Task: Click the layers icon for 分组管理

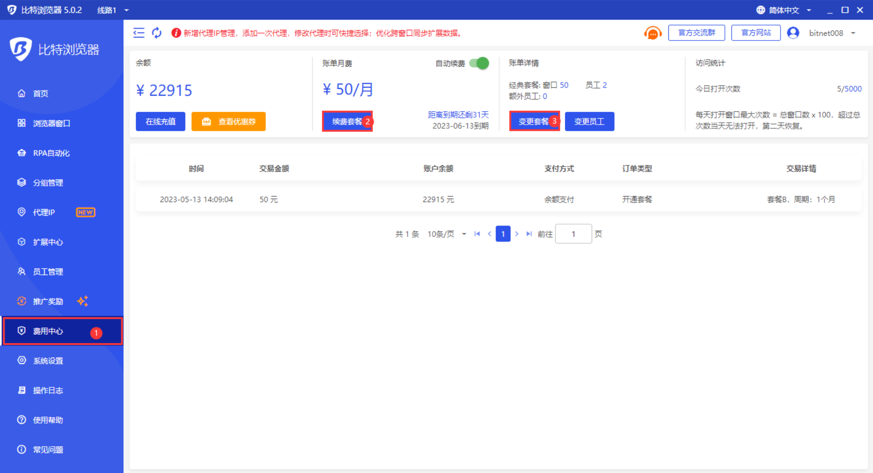Action: (x=21, y=182)
